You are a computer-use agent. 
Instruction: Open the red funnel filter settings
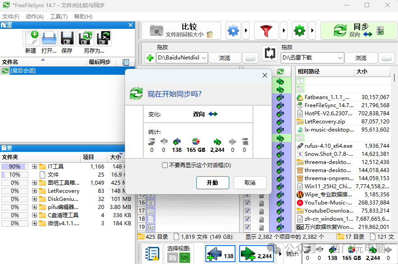266,31
